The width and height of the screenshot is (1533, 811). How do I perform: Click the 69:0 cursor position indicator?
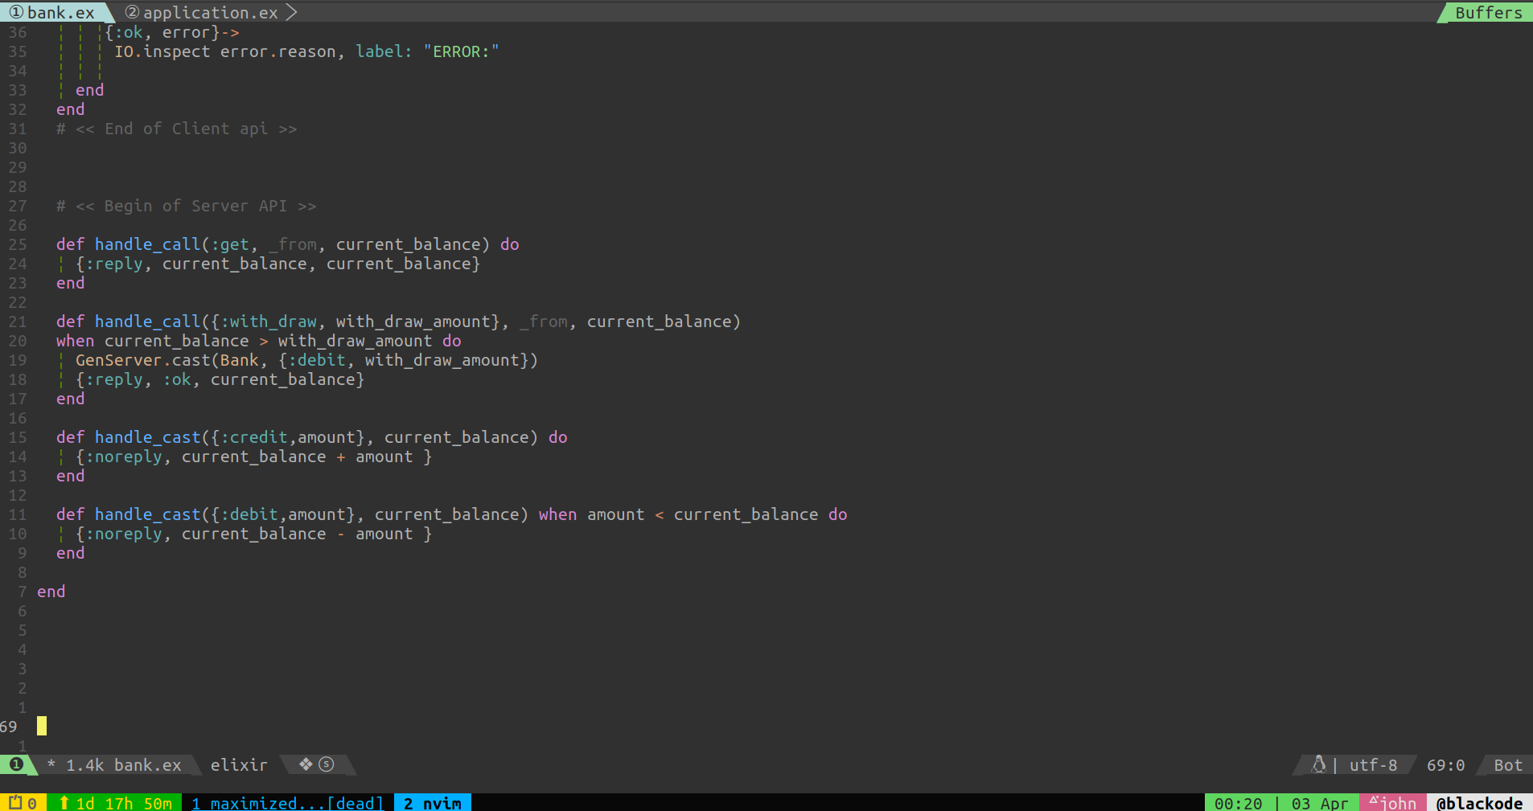click(1445, 765)
